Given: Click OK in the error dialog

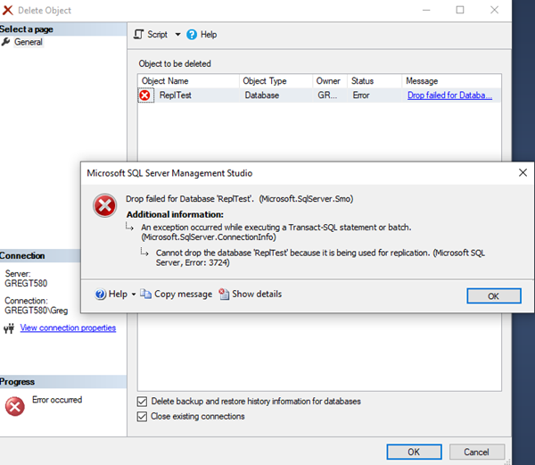Looking at the screenshot, I should pos(494,296).
